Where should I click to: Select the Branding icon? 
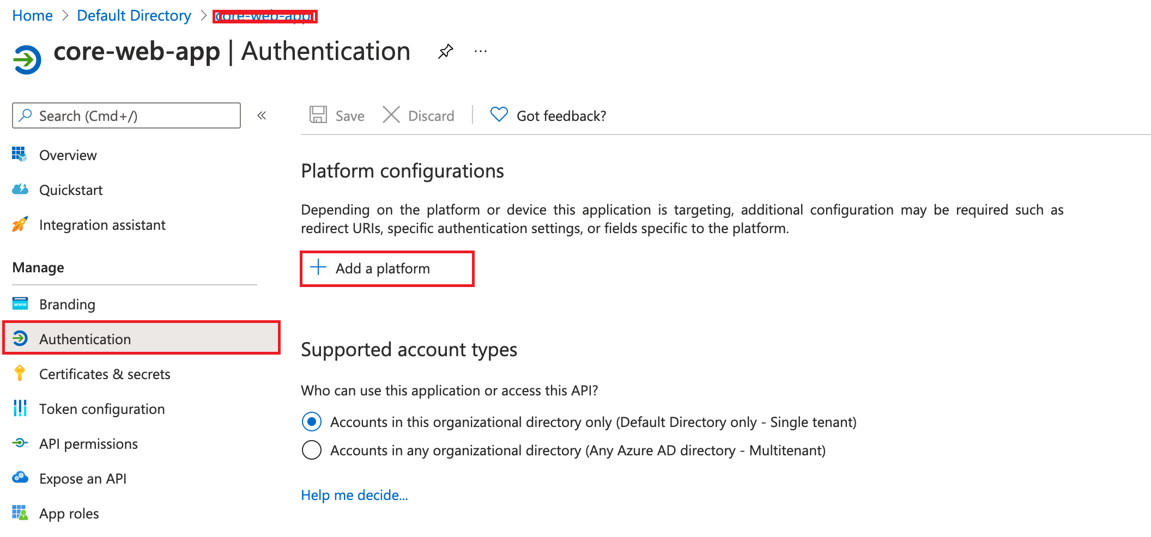(x=20, y=304)
